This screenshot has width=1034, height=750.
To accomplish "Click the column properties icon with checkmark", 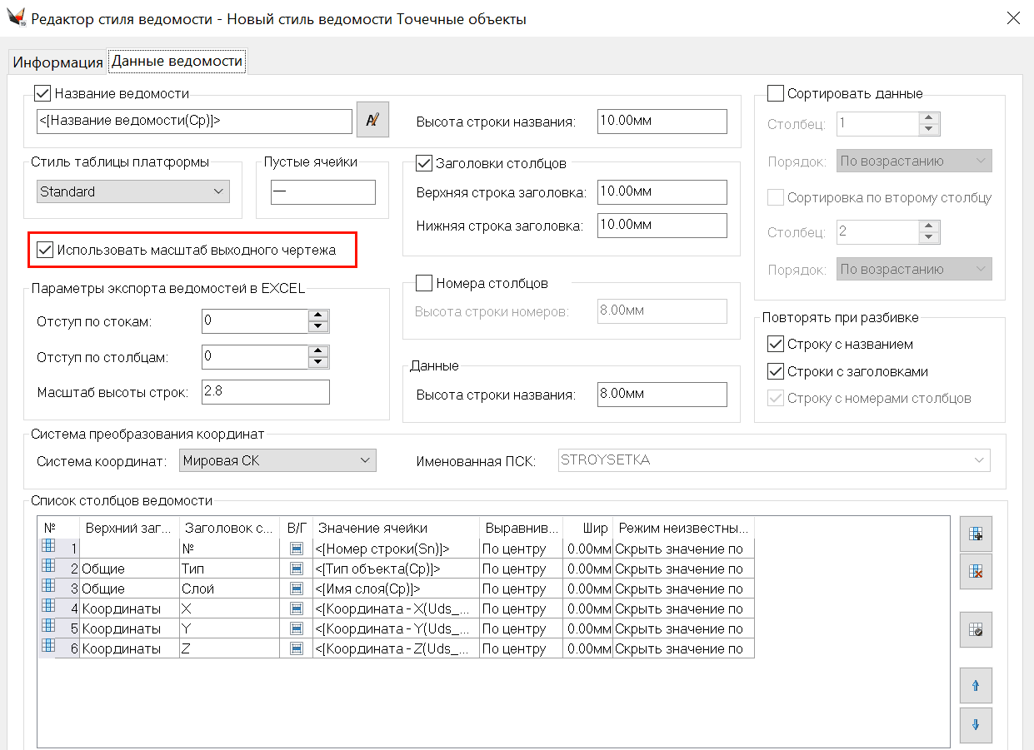I will (975, 630).
